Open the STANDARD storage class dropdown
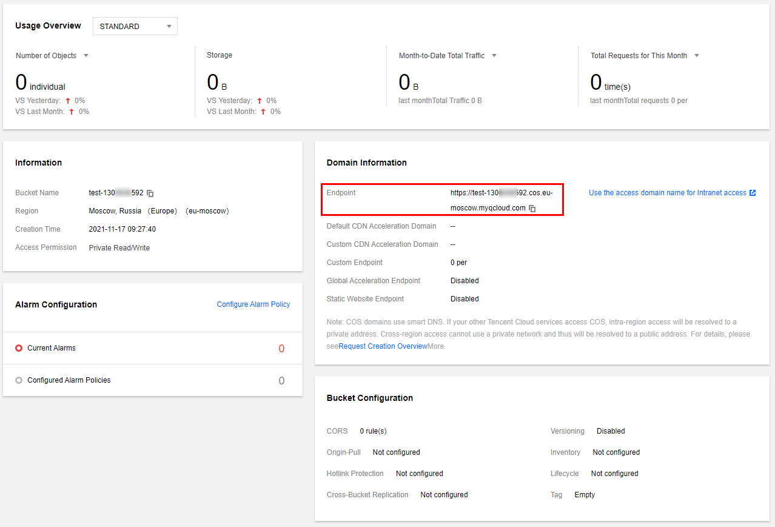The image size is (775, 527). 135,26
